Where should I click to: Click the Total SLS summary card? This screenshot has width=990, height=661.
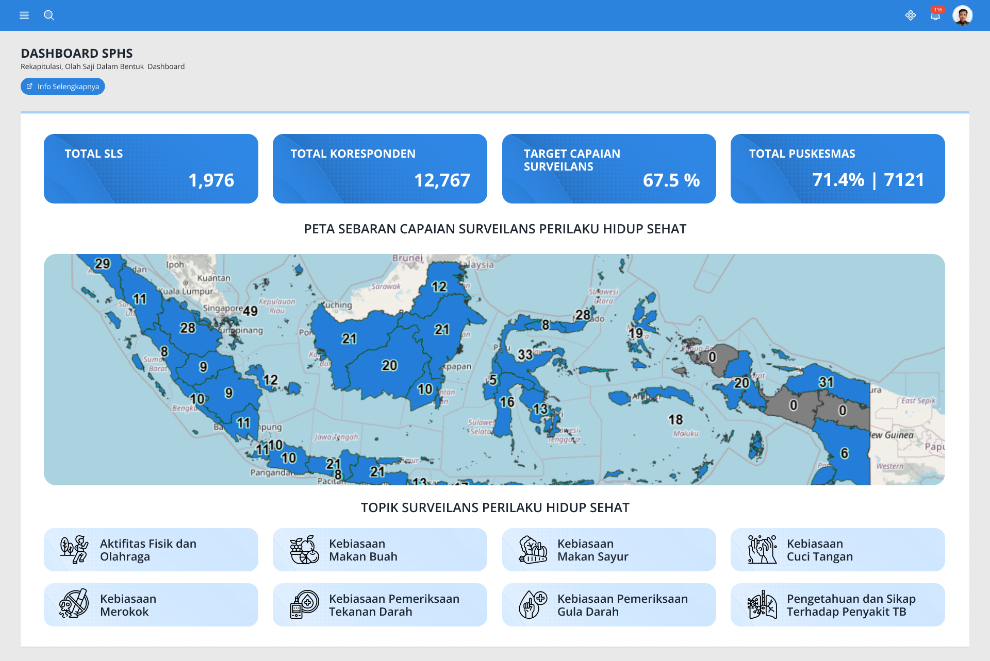(151, 168)
